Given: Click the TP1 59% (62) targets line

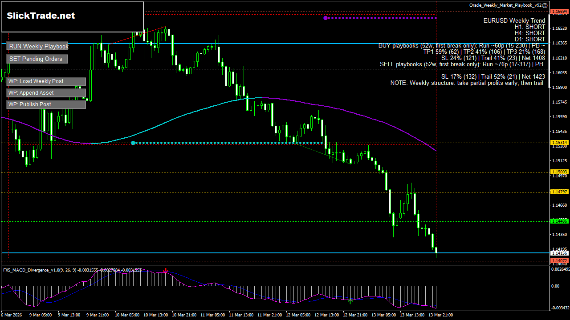Looking at the screenshot, I should click(484, 52).
